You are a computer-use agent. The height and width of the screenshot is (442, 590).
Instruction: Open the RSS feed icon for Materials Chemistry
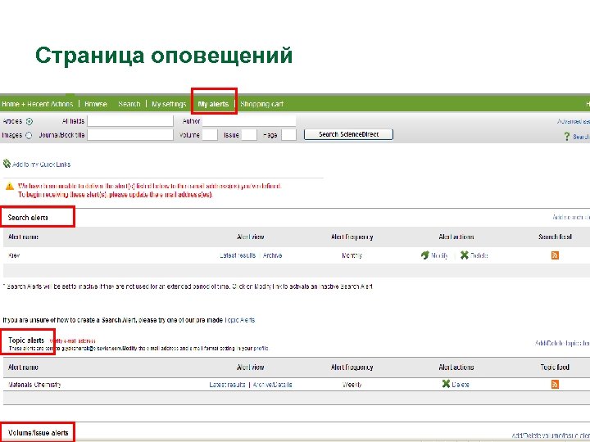(x=555, y=385)
